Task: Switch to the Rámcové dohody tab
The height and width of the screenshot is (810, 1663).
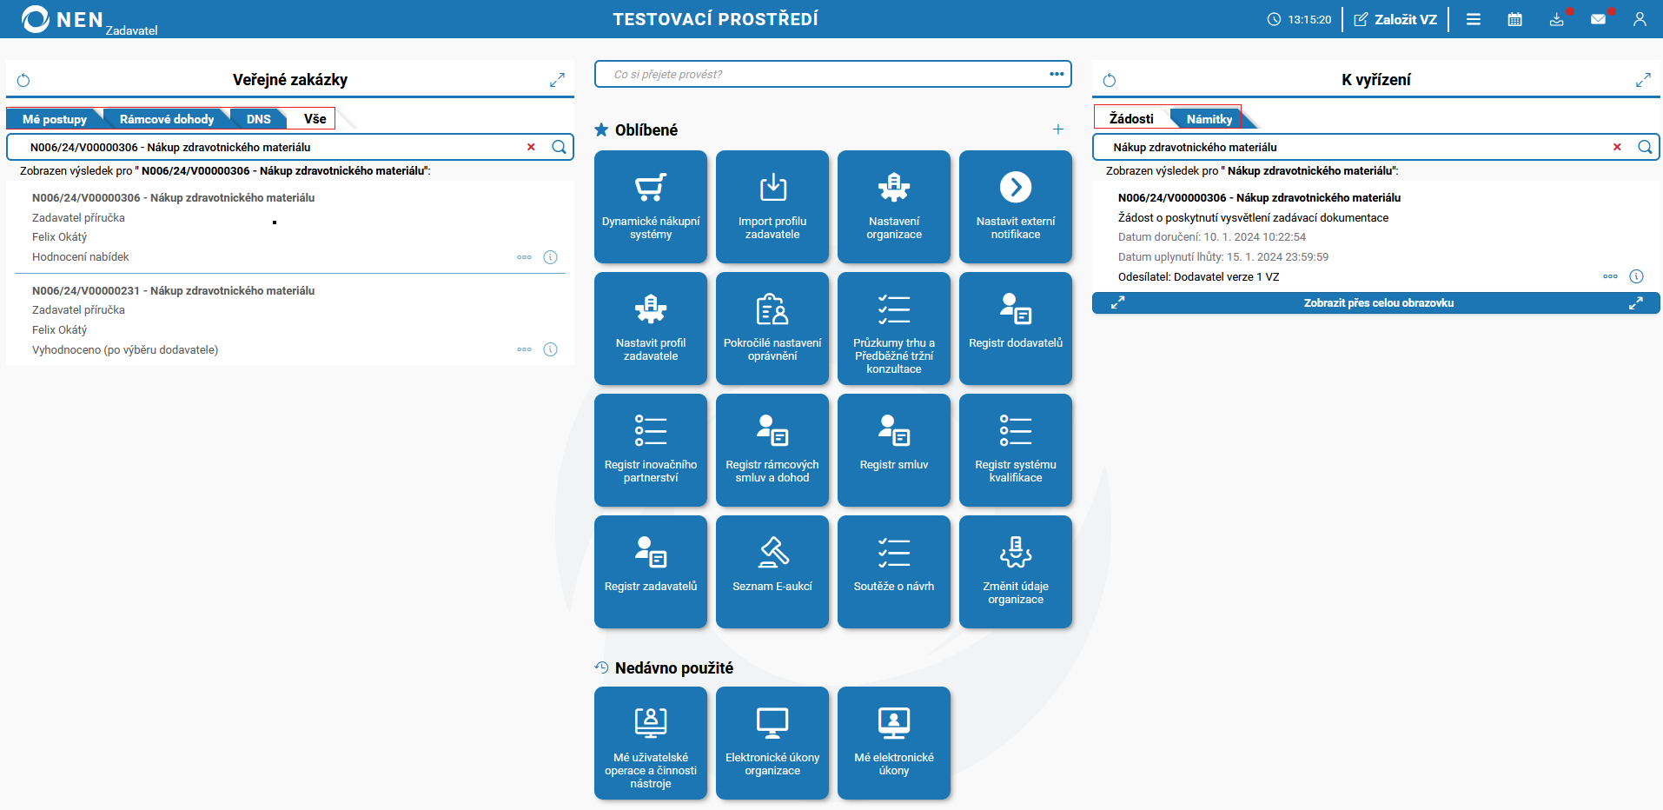Action: [x=166, y=119]
